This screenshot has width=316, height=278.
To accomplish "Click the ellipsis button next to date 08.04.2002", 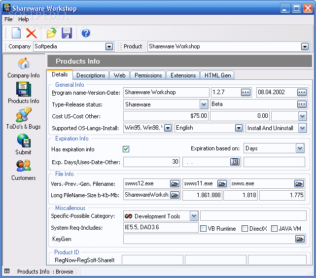I will [302, 93].
